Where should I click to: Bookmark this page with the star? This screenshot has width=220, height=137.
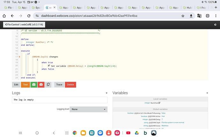pyautogui.click(x=183, y=16)
